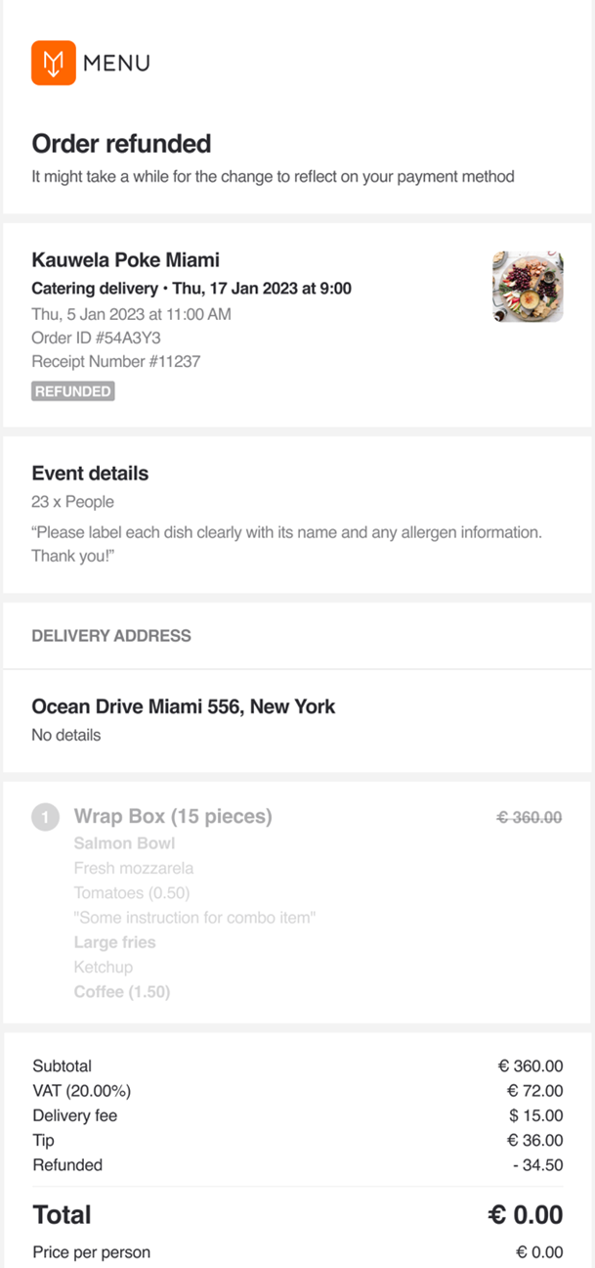Click the Large fries combo item
Image resolution: width=595 pixels, height=1268 pixels.
(114, 942)
